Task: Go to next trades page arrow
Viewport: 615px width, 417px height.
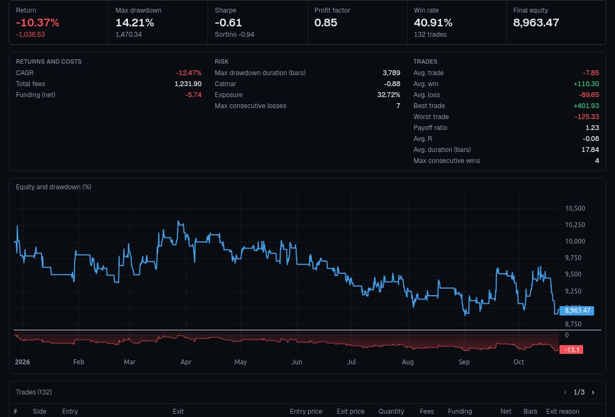Action: pos(592,392)
